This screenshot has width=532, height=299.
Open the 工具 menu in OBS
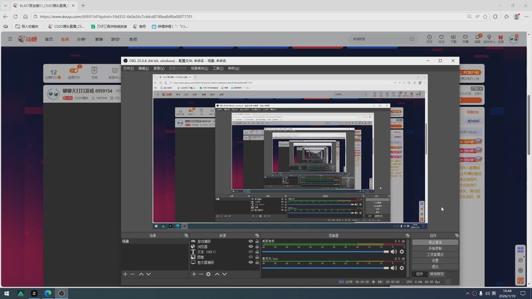218,68
